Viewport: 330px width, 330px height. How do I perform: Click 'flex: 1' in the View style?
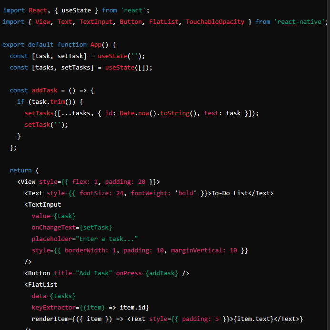pos(85,181)
